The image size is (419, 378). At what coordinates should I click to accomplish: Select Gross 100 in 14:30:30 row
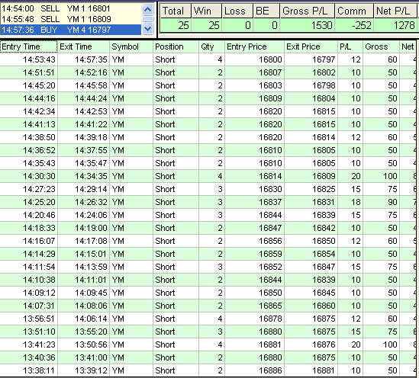[381, 176]
